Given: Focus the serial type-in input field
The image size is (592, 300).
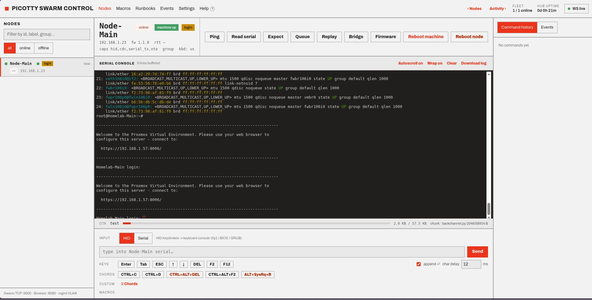Looking at the screenshot, I should 282,252.
